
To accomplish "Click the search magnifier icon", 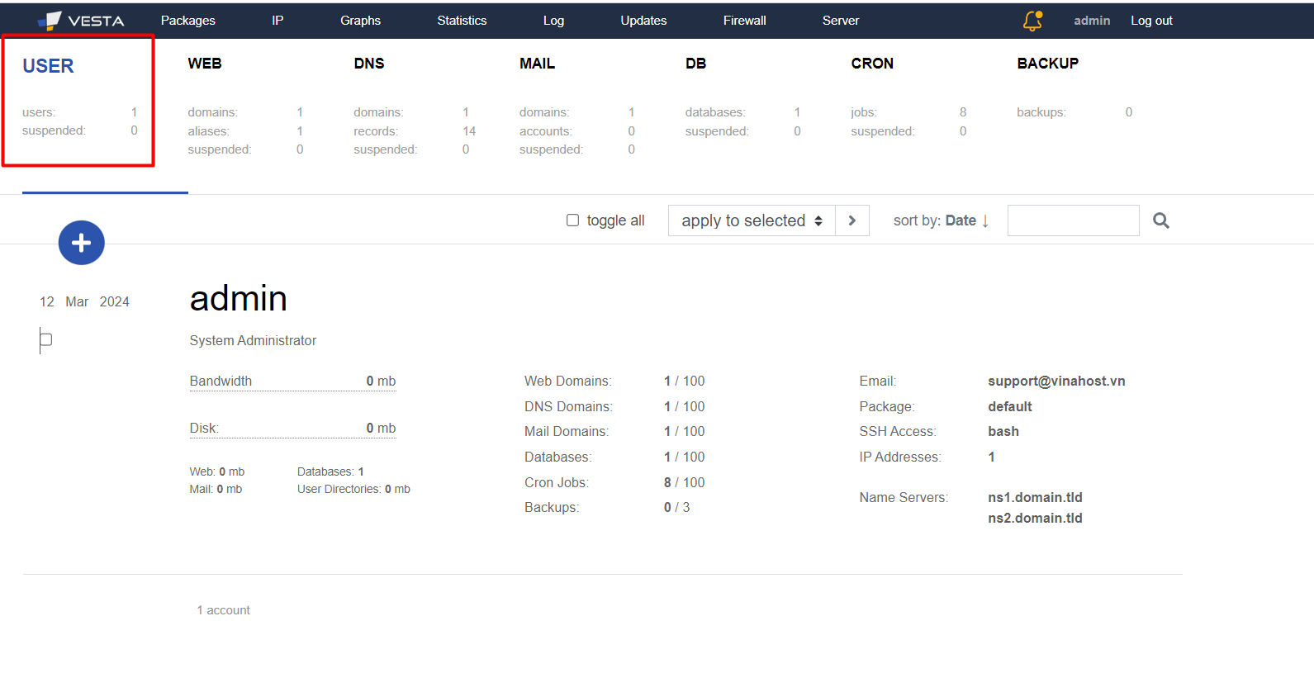I will [x=1160, y=220].
